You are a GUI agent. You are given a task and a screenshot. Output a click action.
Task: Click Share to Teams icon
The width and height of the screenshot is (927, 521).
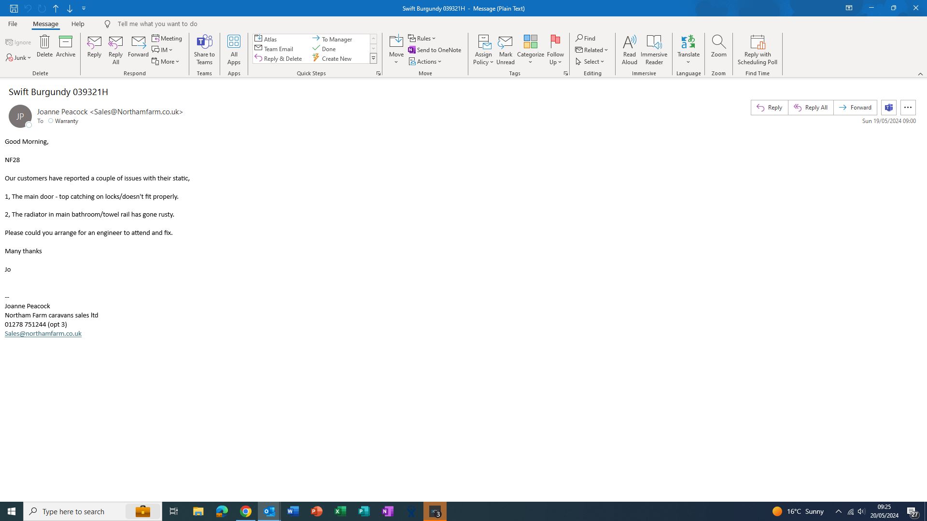pos(204,42)
